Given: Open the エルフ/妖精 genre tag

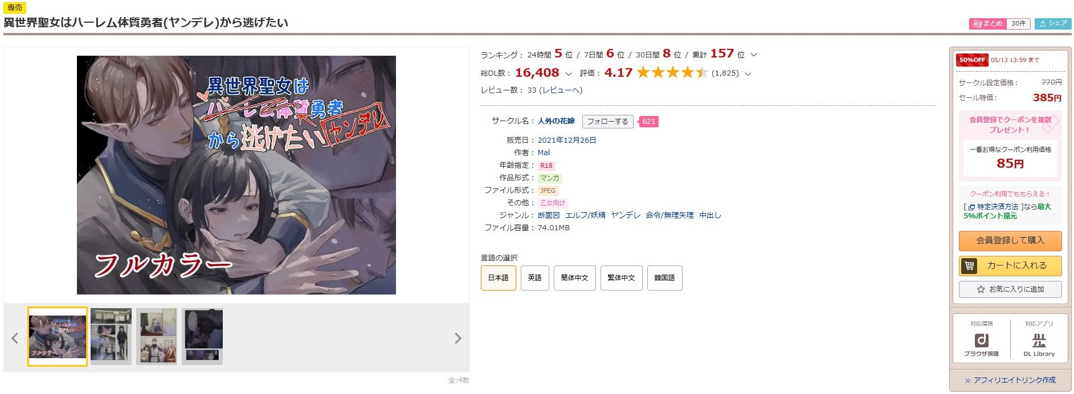Looking at the screenshot, I should [585, 215].
